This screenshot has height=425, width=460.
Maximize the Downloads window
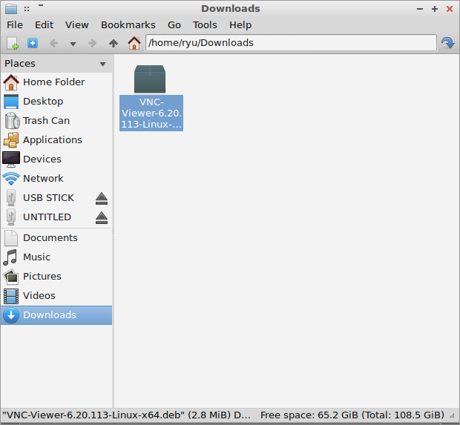[435, 9]
